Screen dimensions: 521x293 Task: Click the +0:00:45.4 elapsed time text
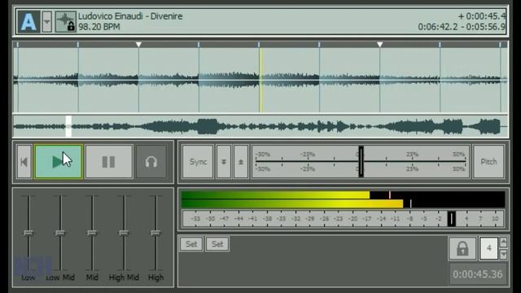[482, 16]
